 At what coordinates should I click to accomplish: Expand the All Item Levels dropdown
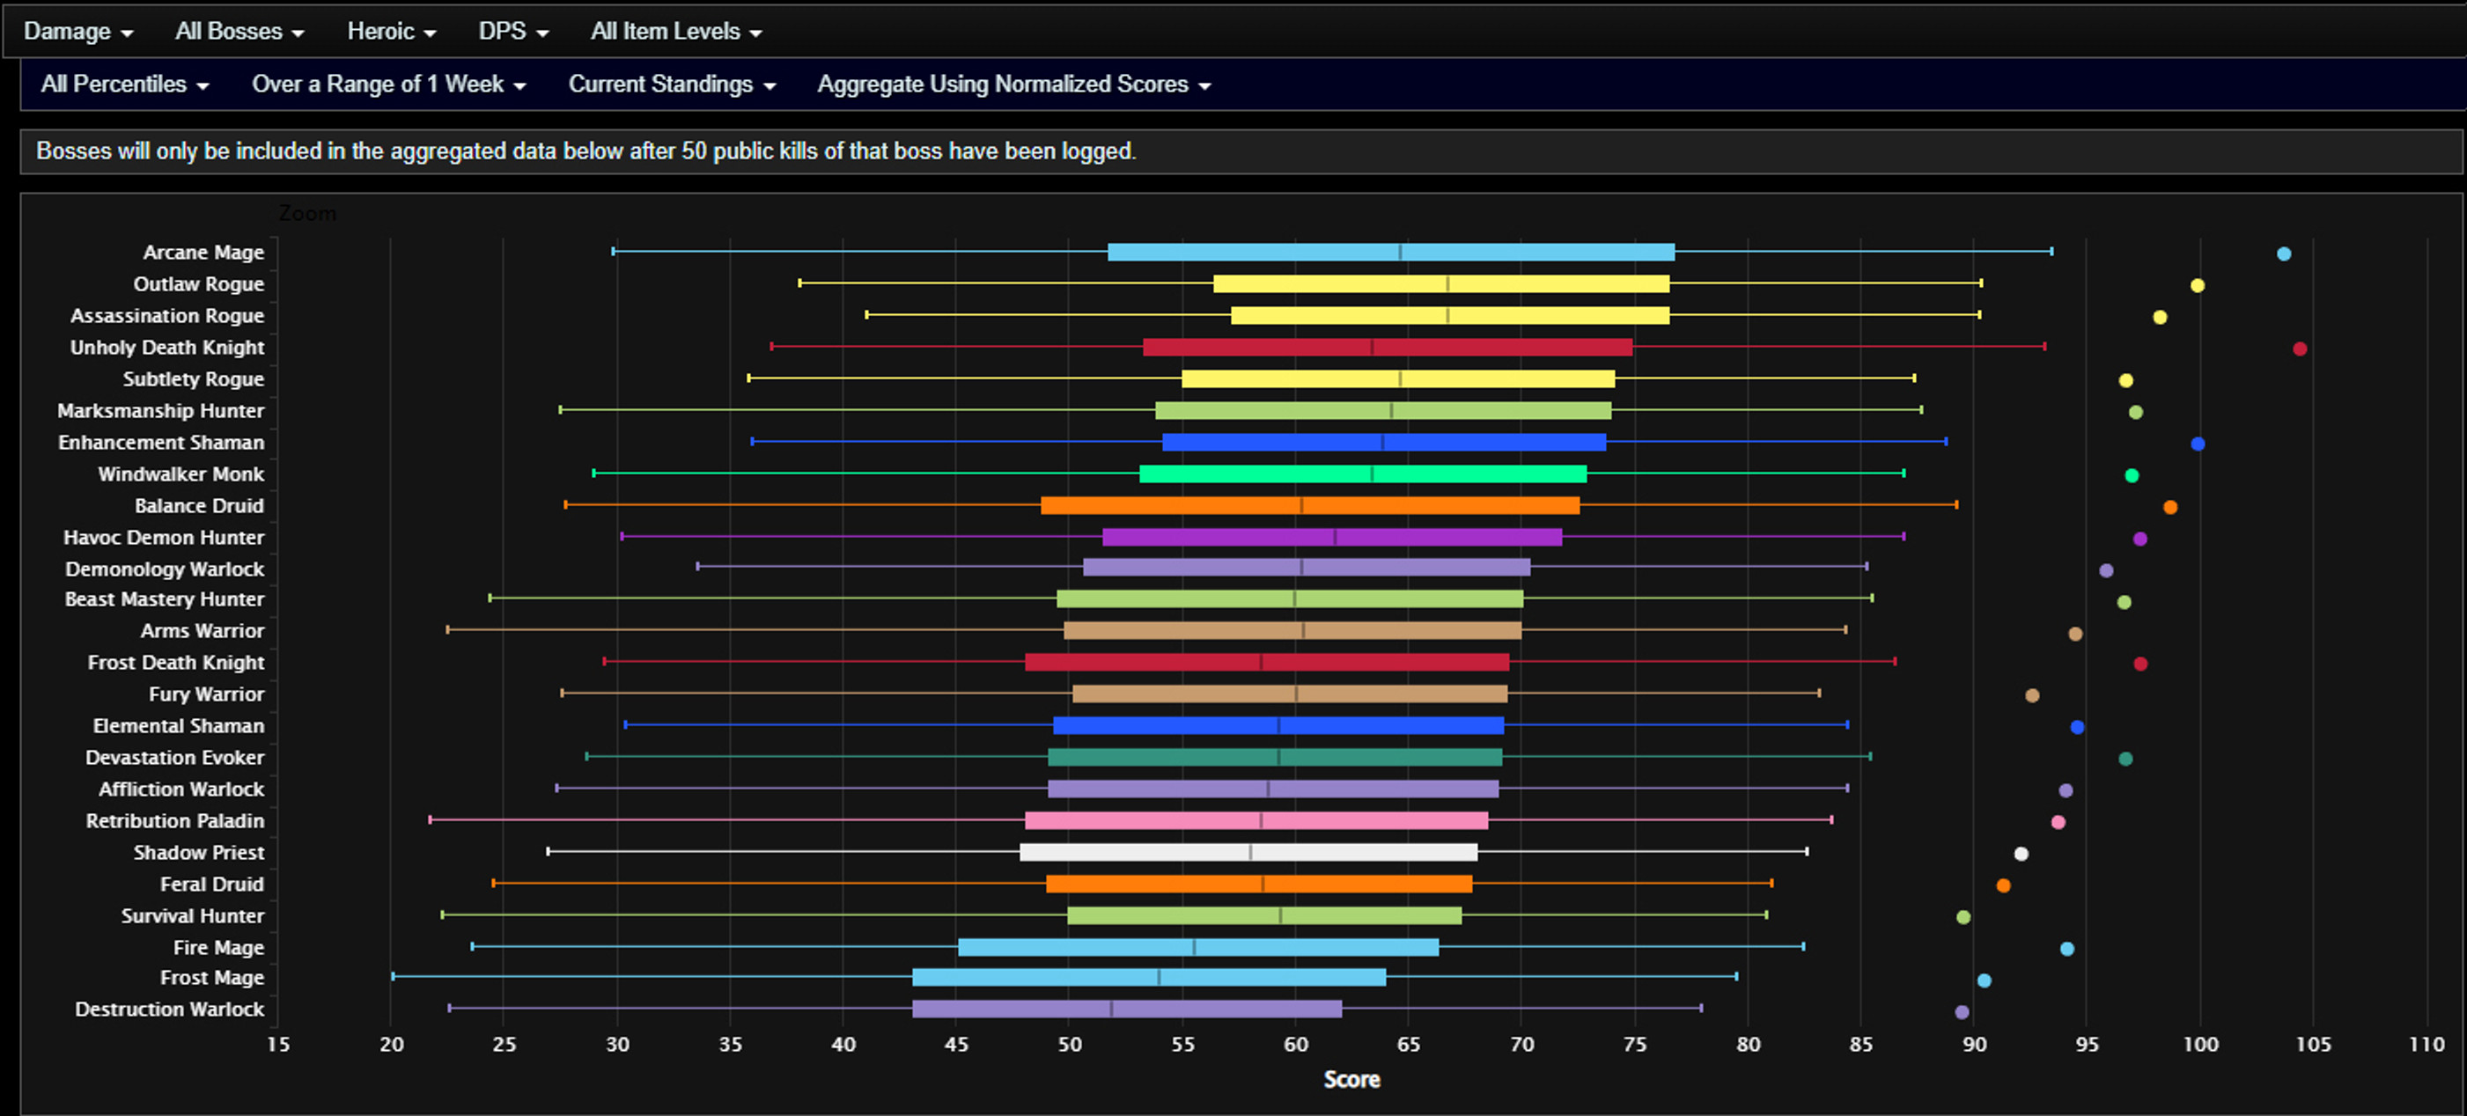676,32
